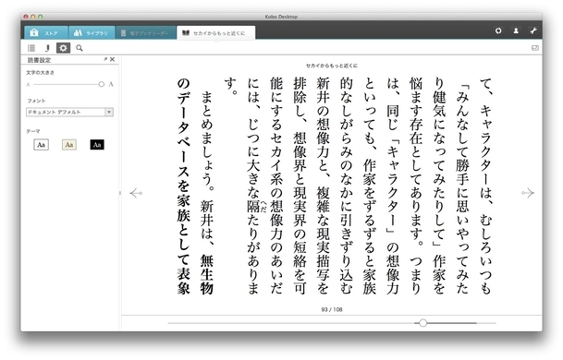Screen dimensions: 563x360
Task: Click the page progress slider handle
Action: point(423,323)
